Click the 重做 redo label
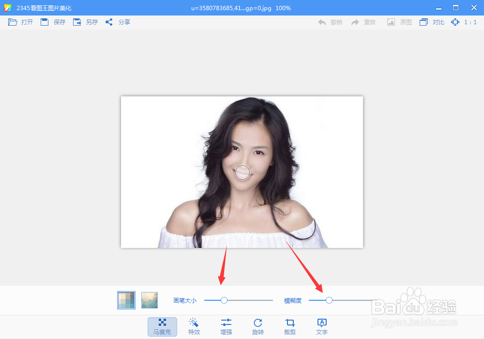 [x=370, y=22]
